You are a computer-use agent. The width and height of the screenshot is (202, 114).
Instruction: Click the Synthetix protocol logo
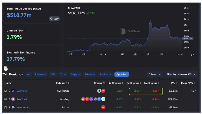tap(13, 91)
